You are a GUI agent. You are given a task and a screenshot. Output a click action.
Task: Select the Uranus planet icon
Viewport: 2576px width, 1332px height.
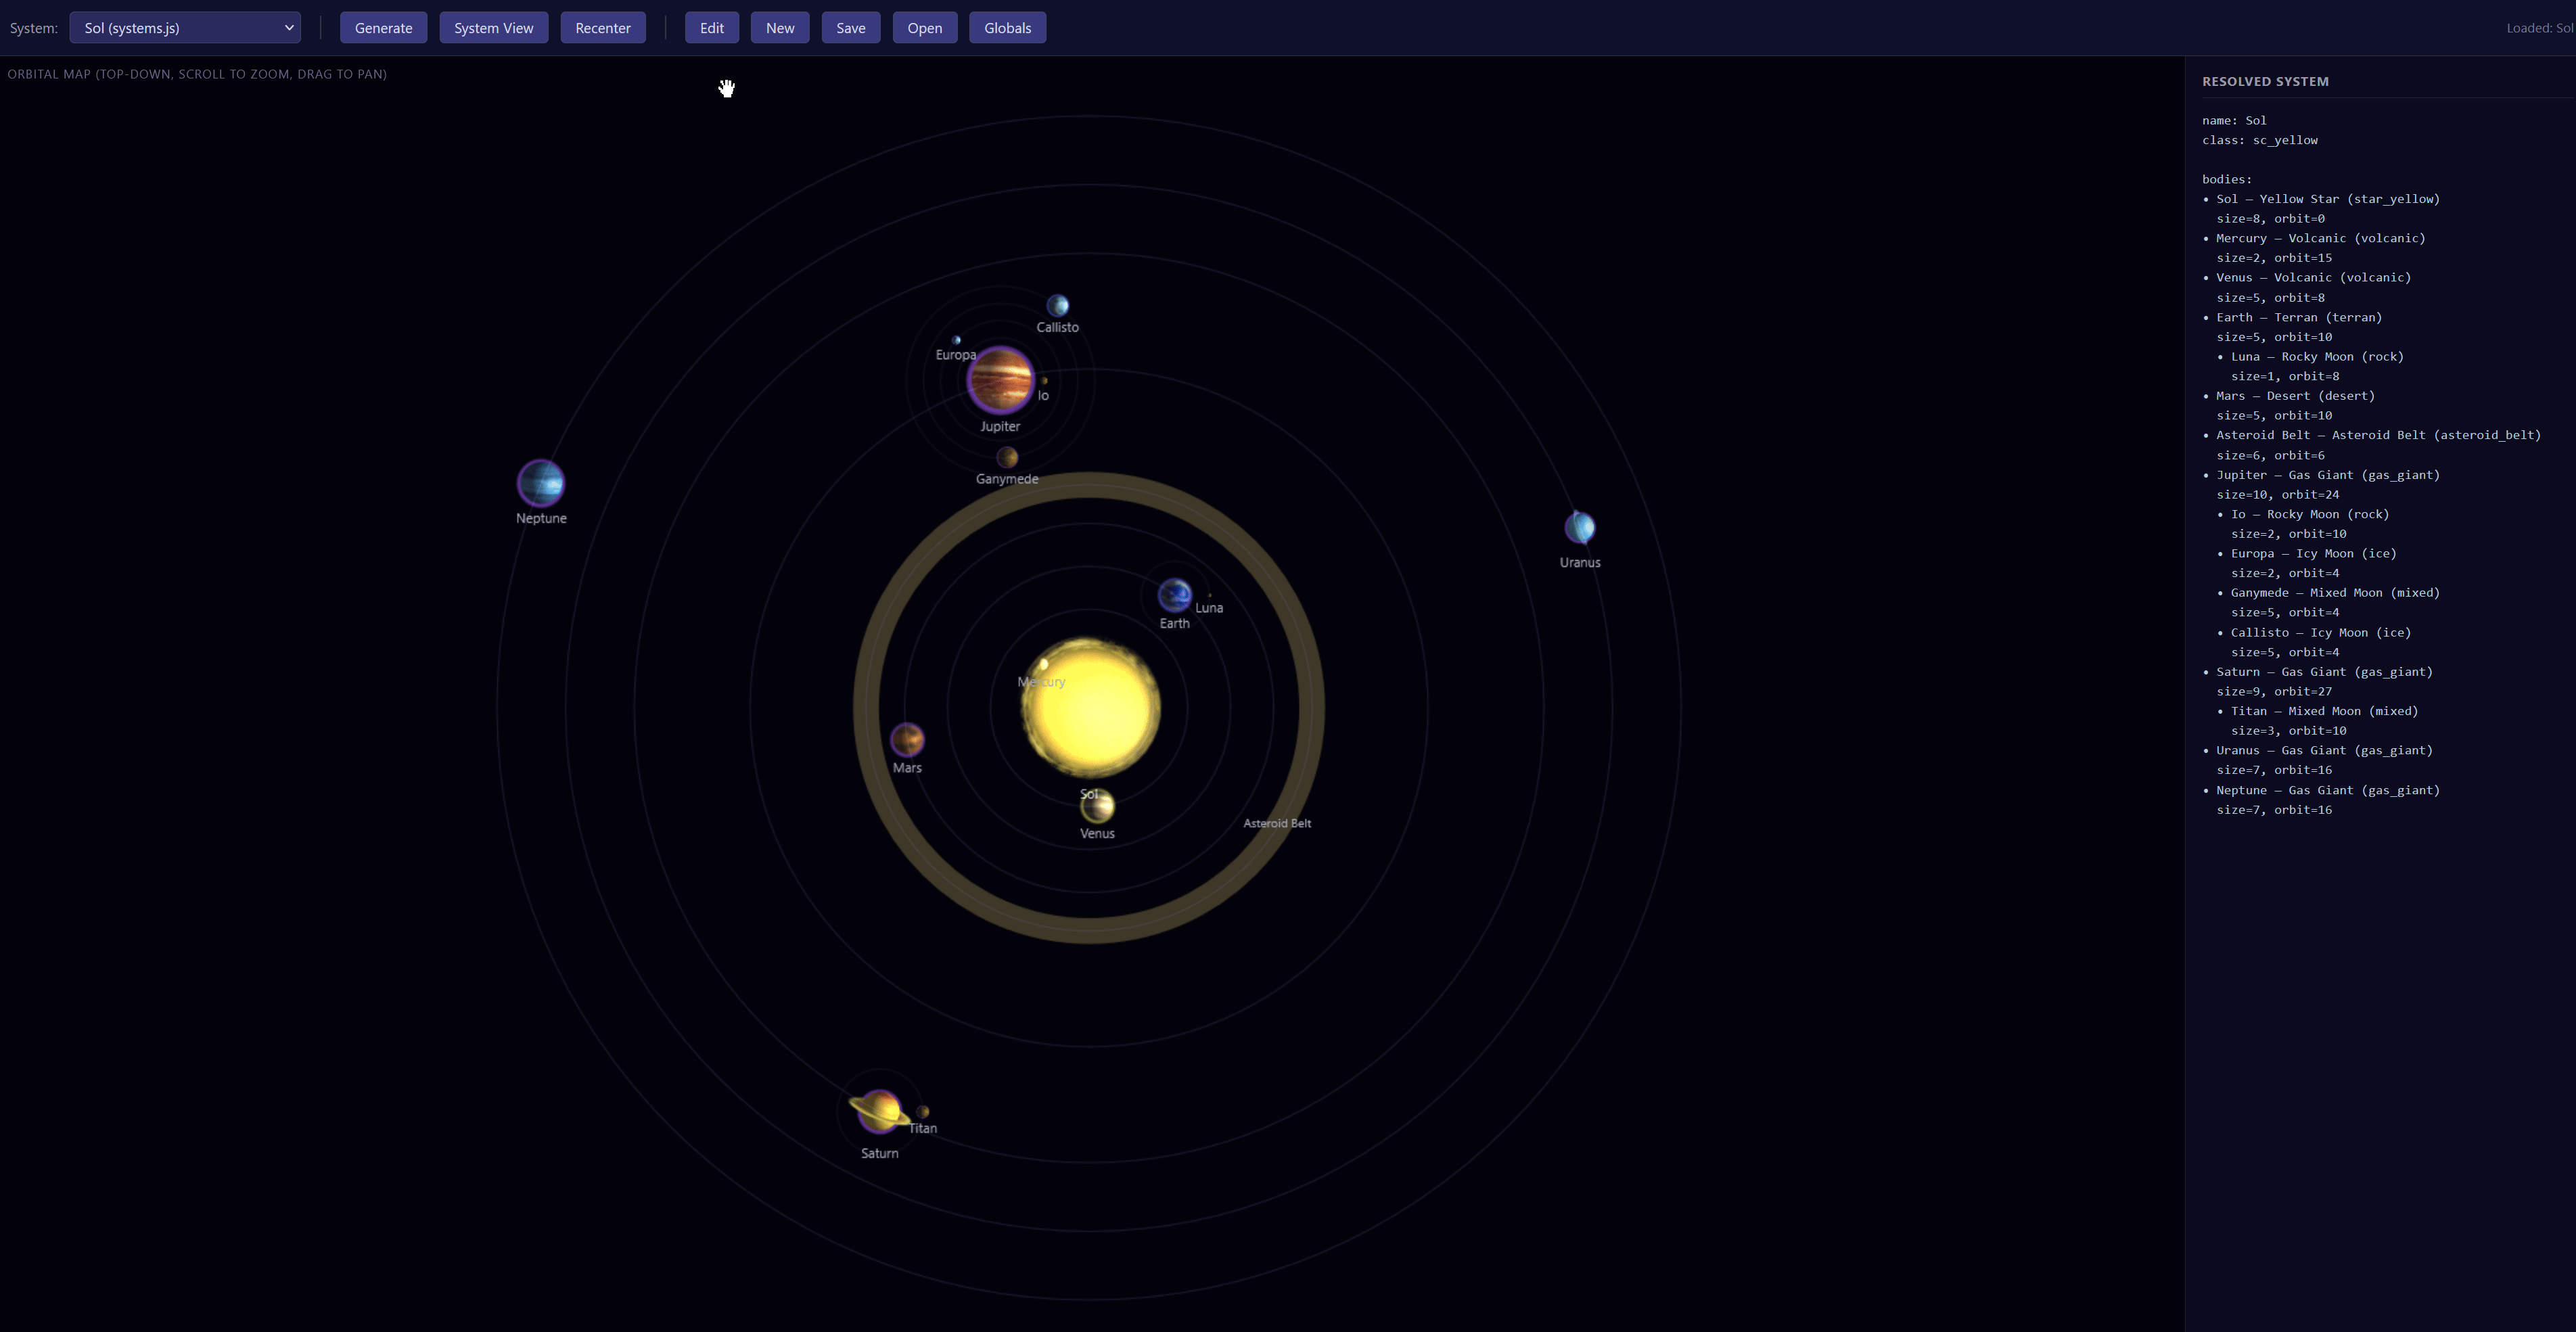tap(1580, 527)
